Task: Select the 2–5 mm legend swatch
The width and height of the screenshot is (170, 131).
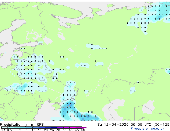Action: [x=23, y=128]
